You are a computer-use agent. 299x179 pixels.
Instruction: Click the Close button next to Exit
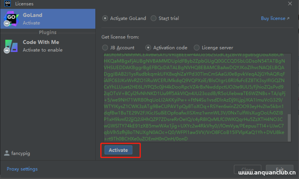click(247, 170)
